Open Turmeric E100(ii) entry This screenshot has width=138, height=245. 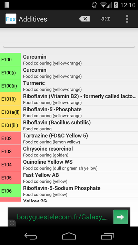pyautogui.click(x=69, y=85)
